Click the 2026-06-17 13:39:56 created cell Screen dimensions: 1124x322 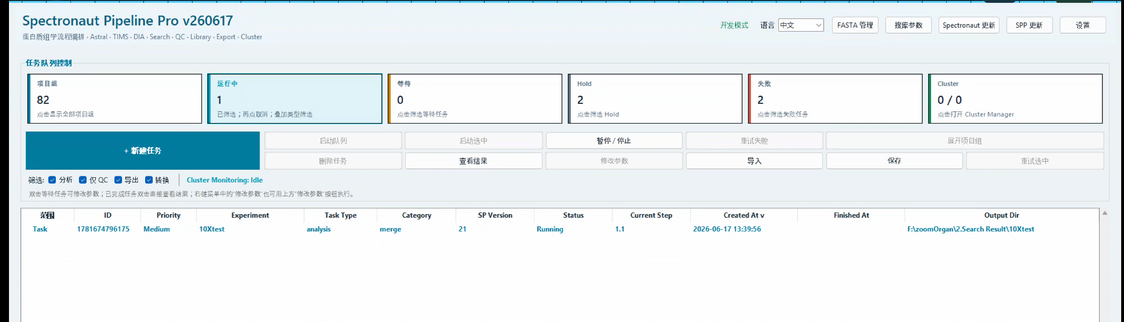[x=727, y=229]
